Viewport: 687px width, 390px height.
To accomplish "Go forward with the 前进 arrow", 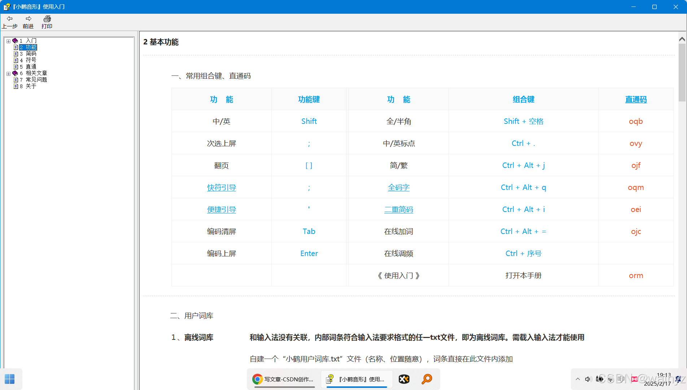I will tap(28, 22).
